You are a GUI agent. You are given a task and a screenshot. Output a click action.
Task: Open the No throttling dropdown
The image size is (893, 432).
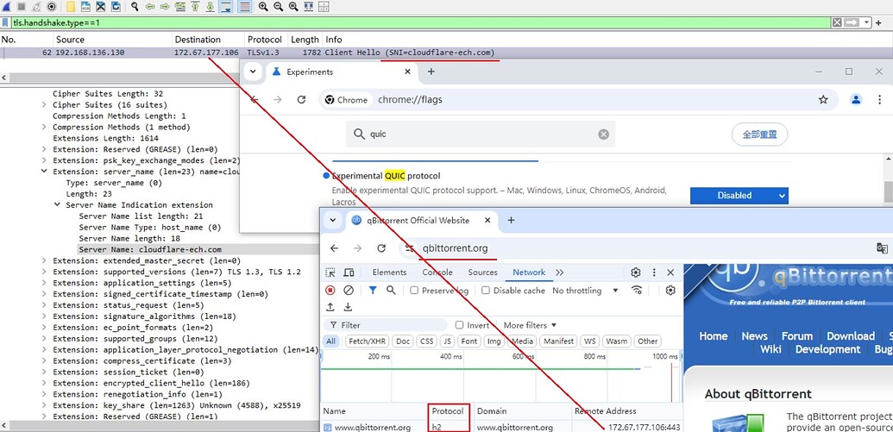[585, 291]
